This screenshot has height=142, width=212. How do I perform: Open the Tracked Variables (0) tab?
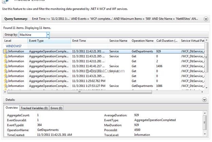coord(34,108)
